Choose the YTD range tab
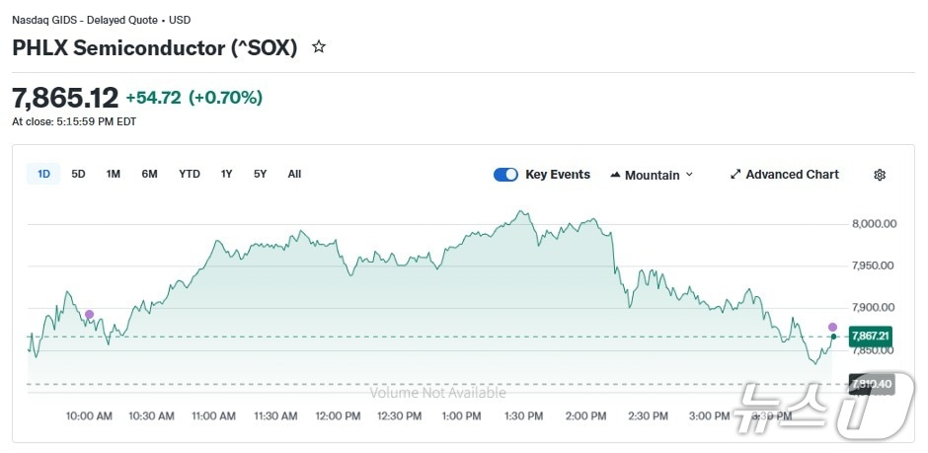928x453 pixels. pyautogui.click(x=190, y=175)
